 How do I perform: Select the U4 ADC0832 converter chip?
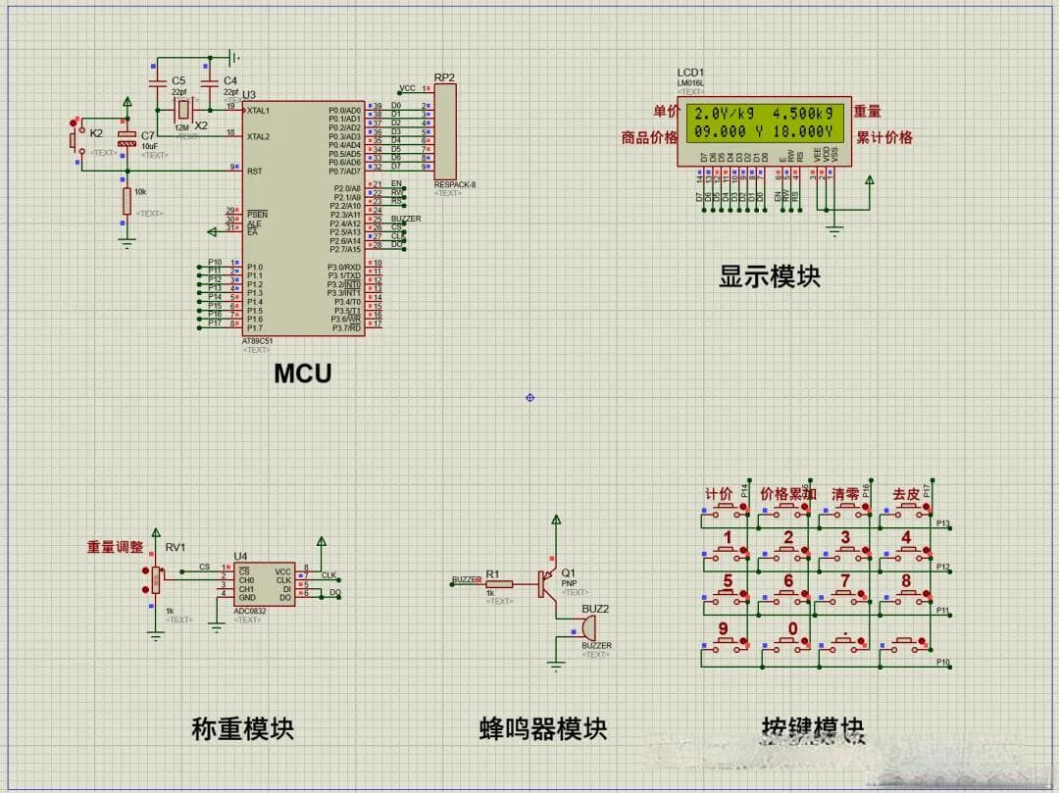[264, 584]
